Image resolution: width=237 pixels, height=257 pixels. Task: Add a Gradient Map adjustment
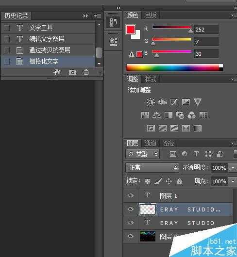(x=198, y=128)
